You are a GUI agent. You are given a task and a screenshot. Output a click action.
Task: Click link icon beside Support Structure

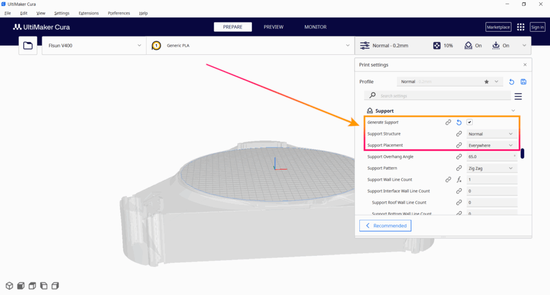click(459, 134)
